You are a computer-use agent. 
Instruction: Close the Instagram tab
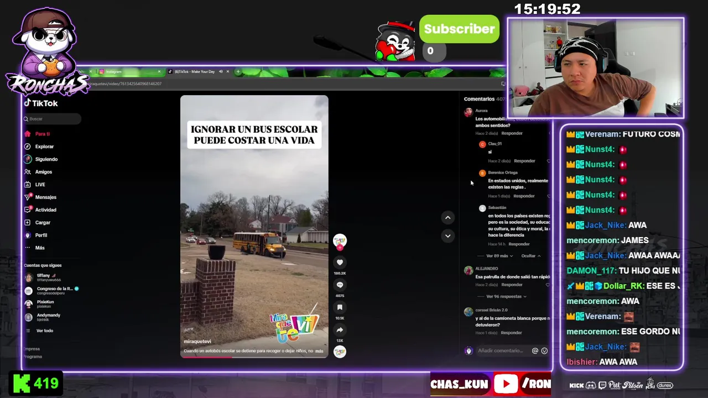[159, 71]
